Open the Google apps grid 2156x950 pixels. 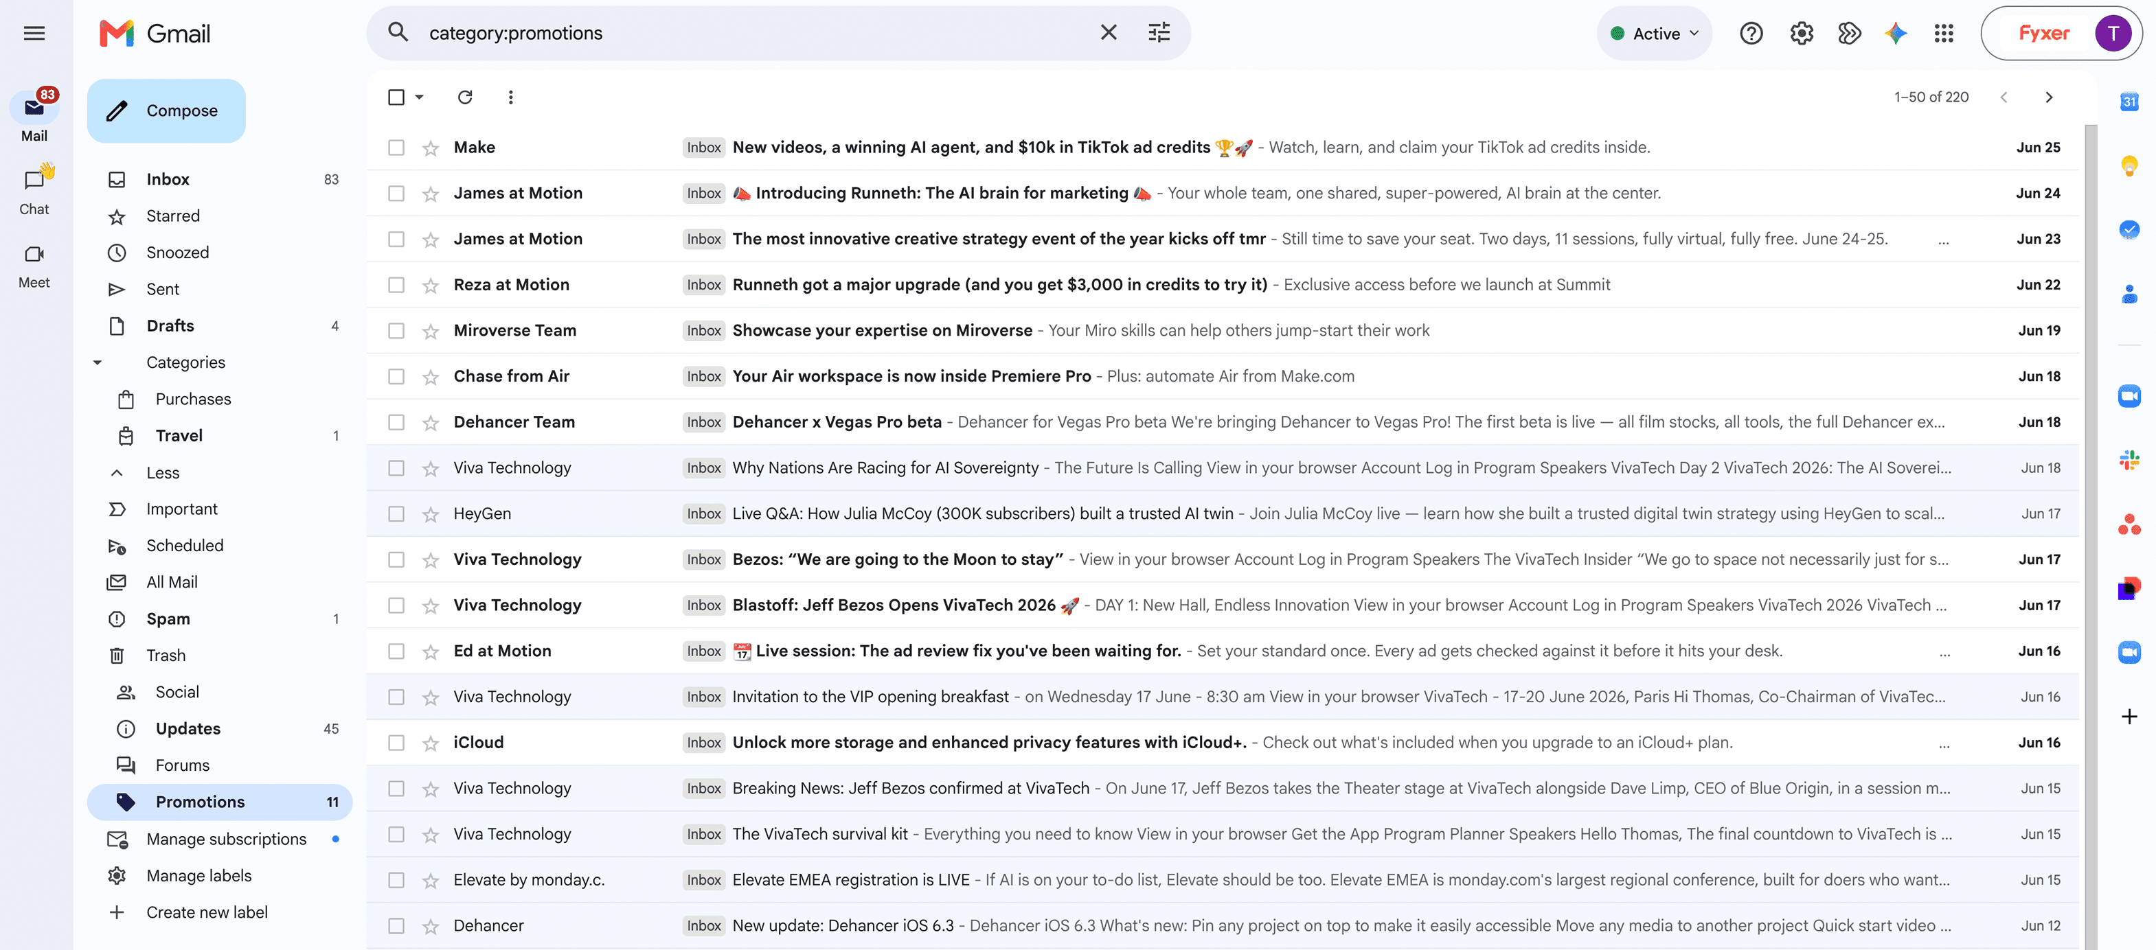(1943, 34)
